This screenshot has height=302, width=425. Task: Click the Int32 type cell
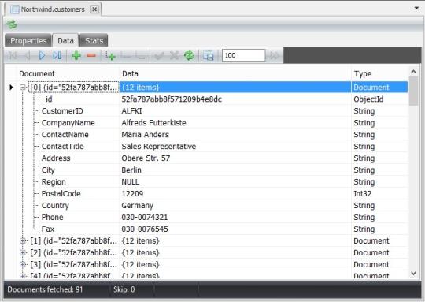tap(362, 194)
